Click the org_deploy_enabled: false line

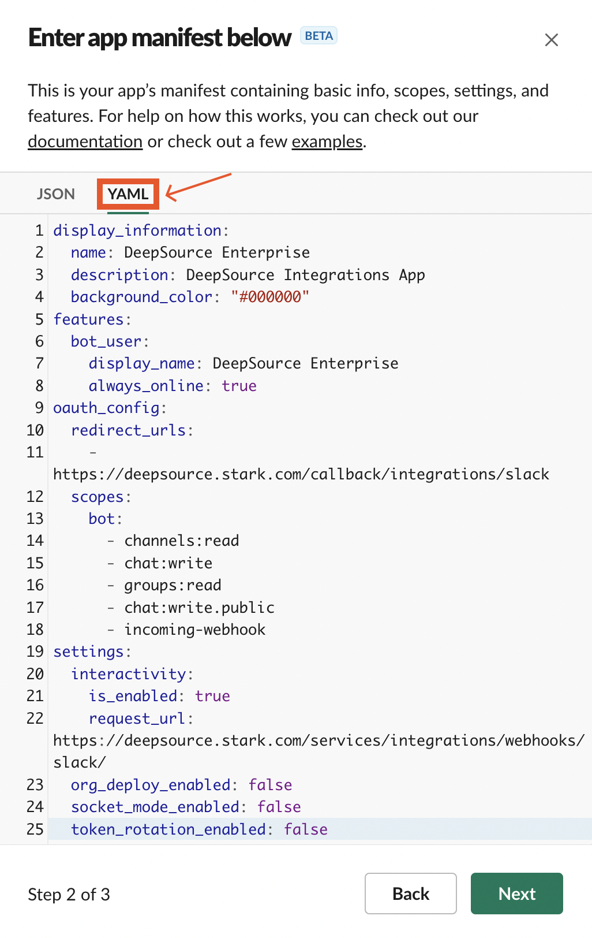click(x=182, y=785)
